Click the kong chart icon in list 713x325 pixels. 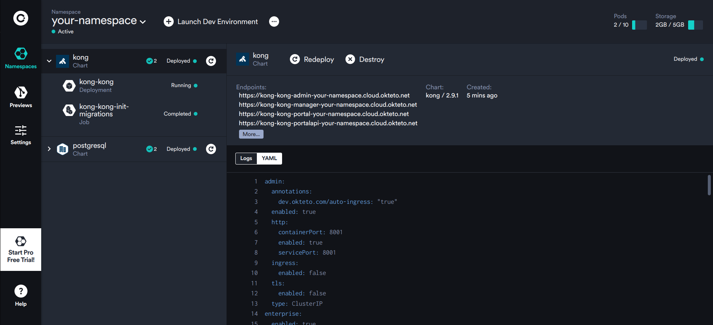(x=62, y=61)
